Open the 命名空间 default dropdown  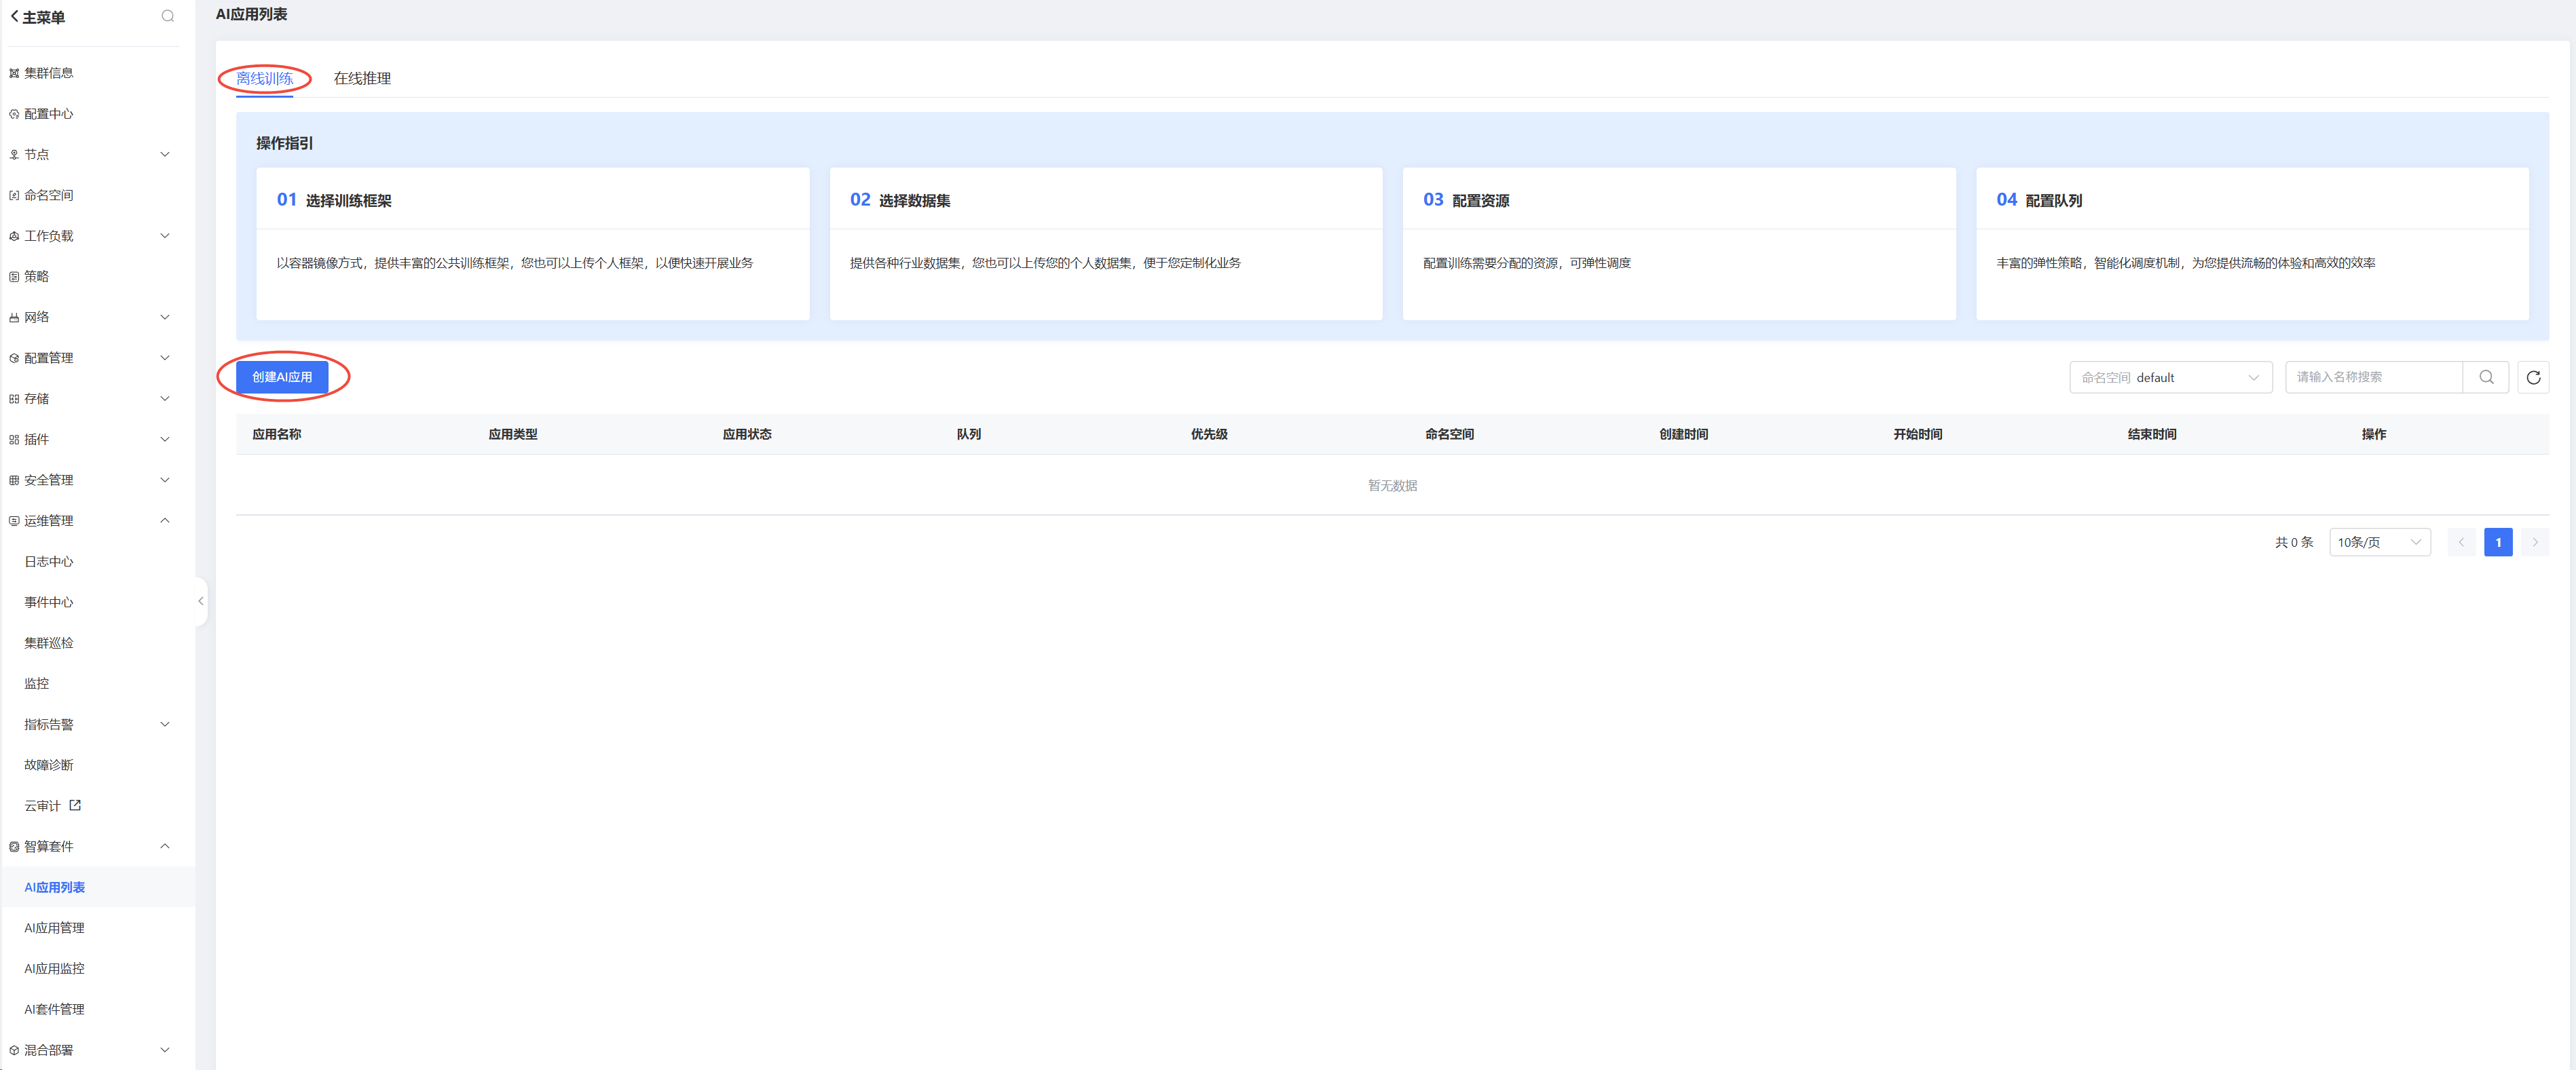[2170, 377]
